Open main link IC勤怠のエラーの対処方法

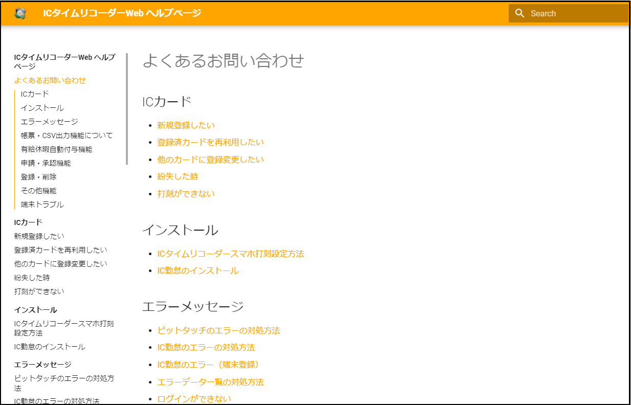click(x=206, y=347)
